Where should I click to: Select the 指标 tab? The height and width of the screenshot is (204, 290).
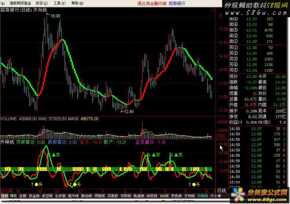tap(5, 196)
